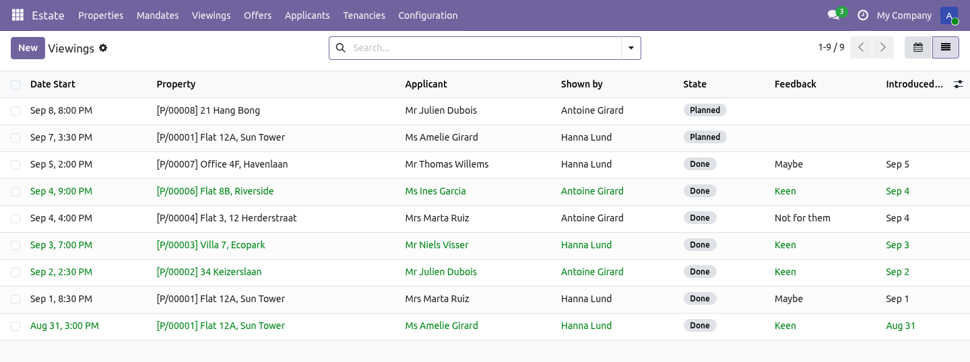Viewport: 970px width, 362px height.
Task: Select the Sep 8, 8:00 PM row checkbox
Action: click(x=15, y=110)
